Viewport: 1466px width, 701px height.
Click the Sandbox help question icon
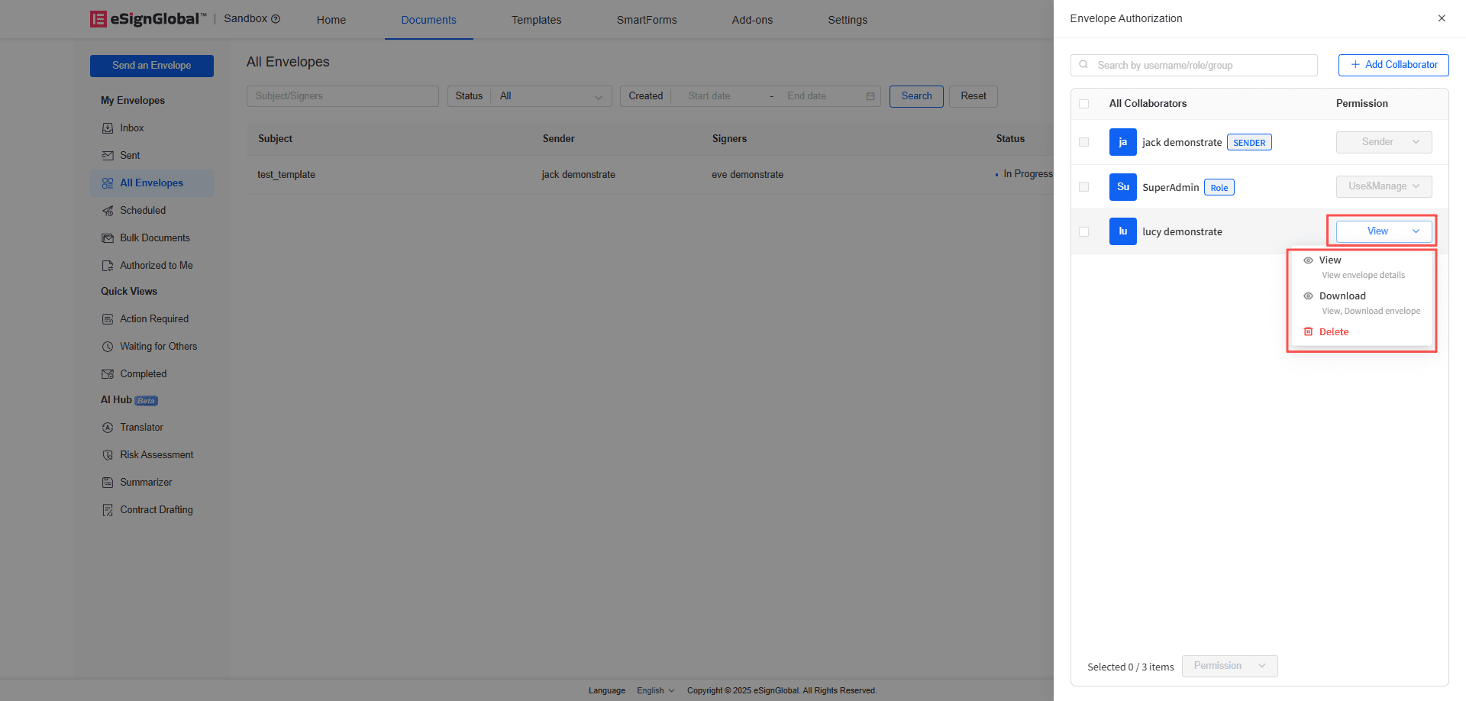(276, 19)
